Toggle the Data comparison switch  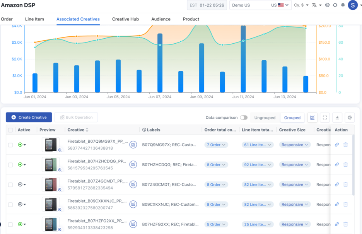coord(244,118)
